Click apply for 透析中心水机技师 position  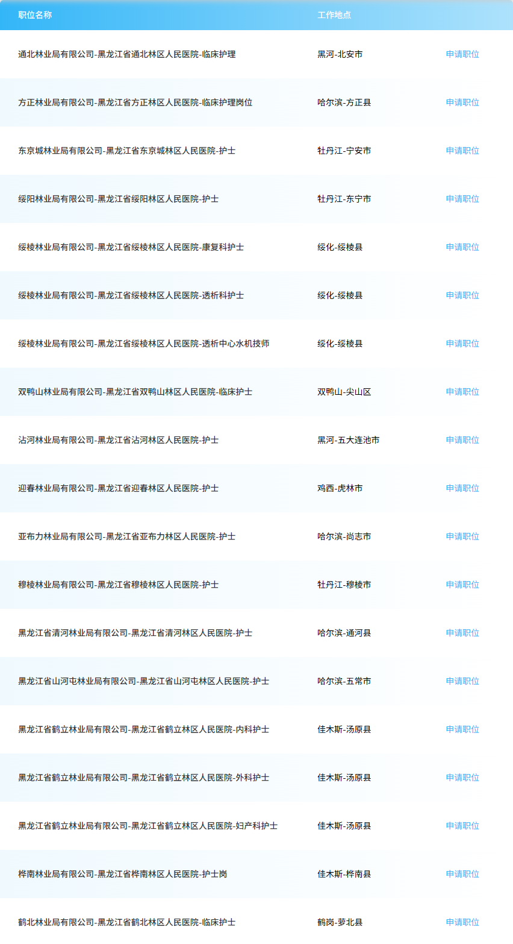[x=462, y=343]
